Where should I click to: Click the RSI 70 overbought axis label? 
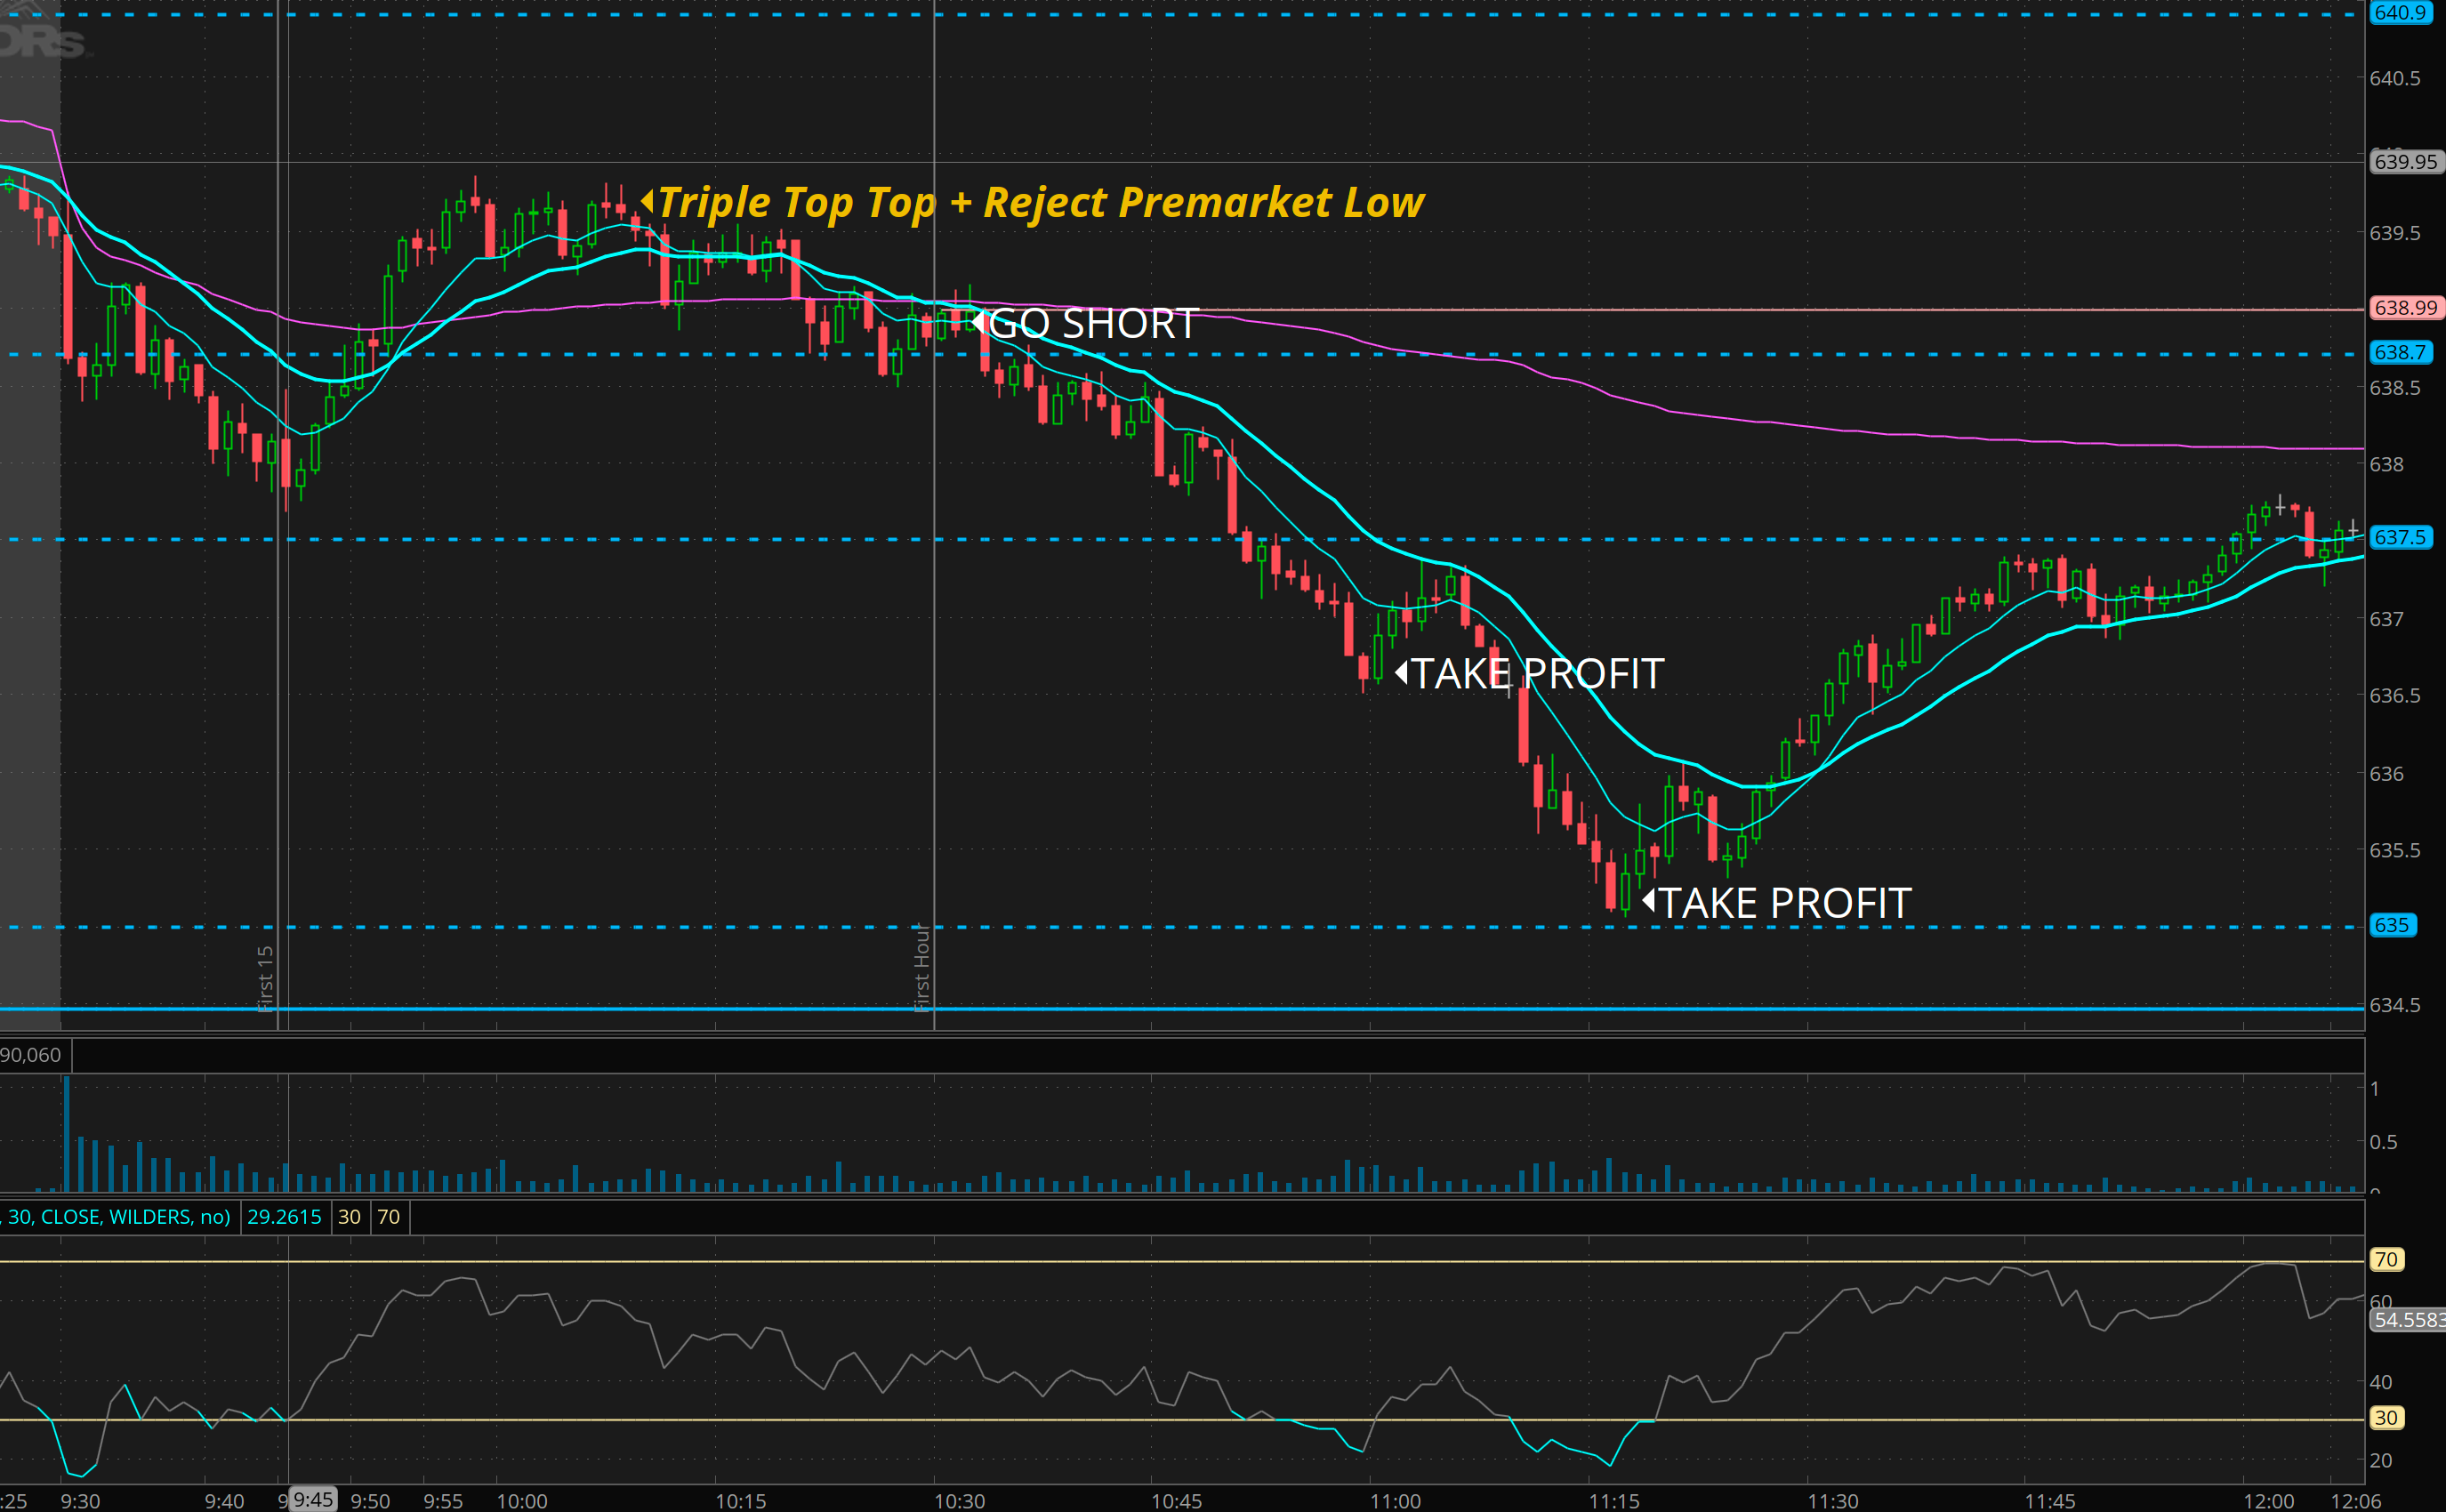[x=2386, y=1259]
